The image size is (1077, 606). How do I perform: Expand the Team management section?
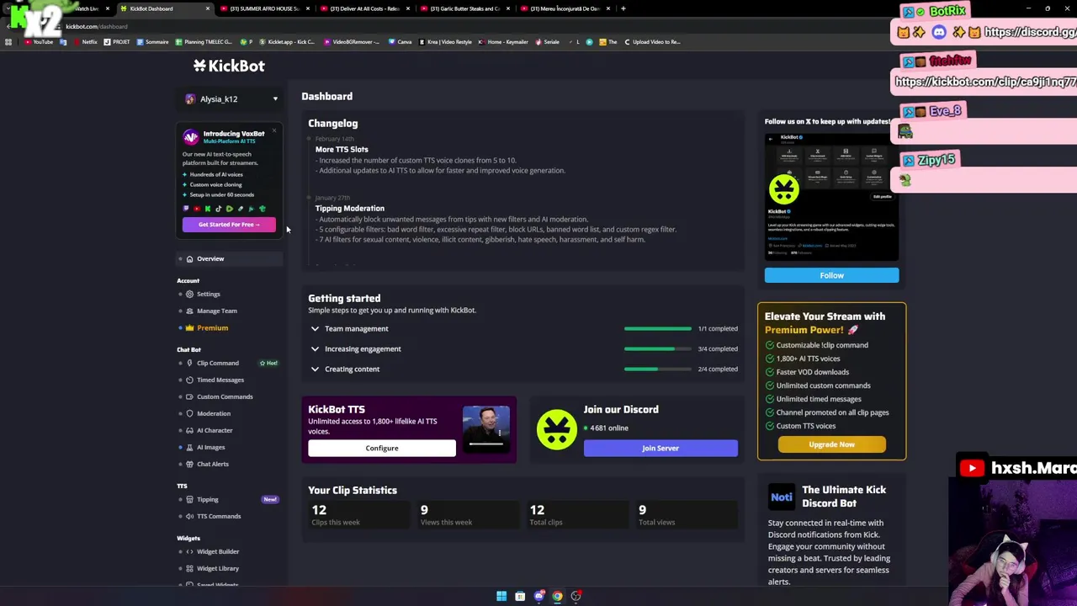315,329
